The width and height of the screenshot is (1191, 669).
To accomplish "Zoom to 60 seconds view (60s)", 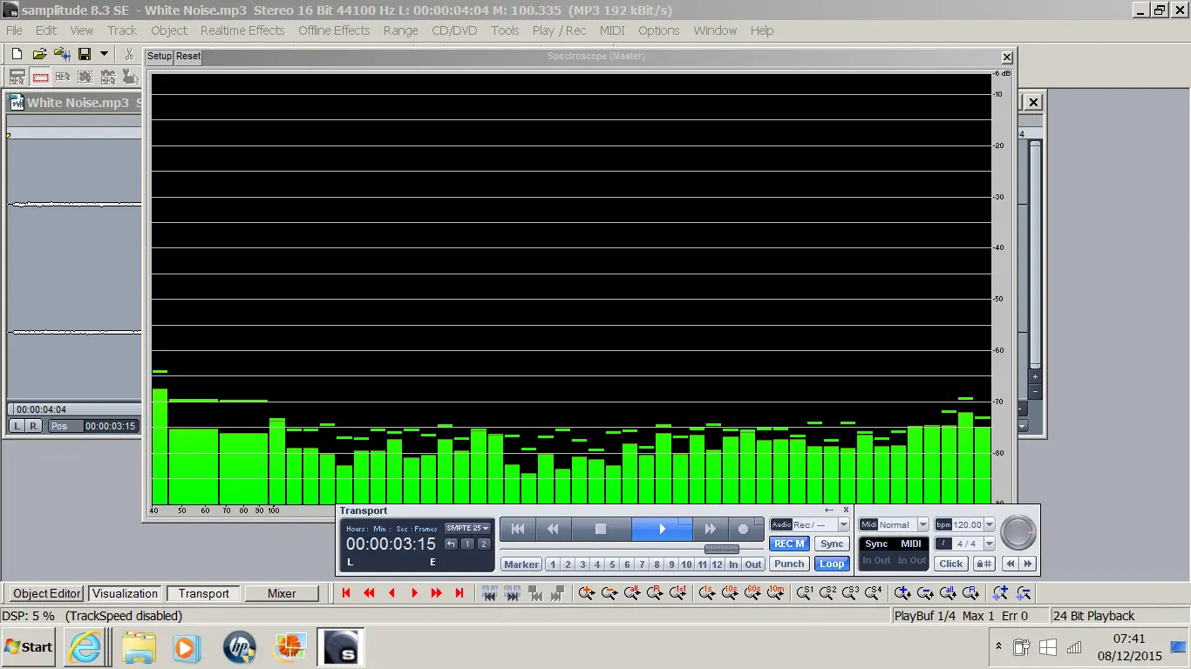I will click(752, 593).
